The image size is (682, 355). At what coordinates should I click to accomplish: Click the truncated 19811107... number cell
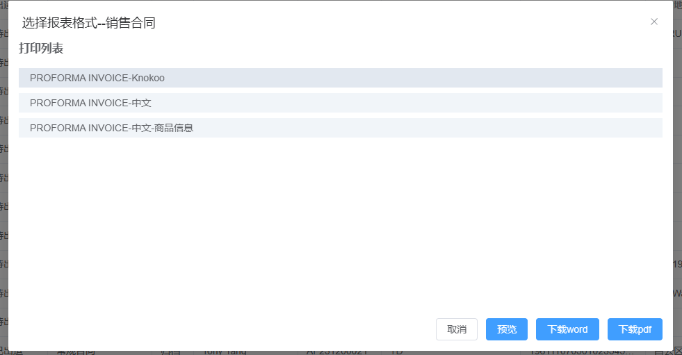coord(581,352)
